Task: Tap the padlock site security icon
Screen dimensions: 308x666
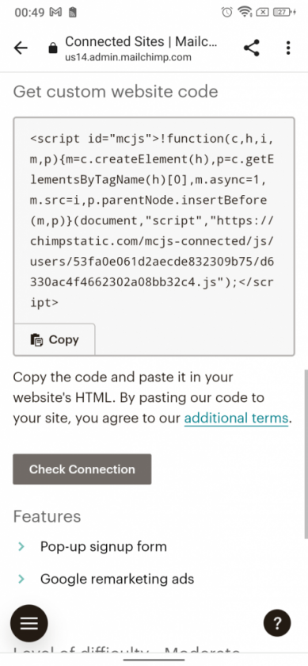Action: point(52,48)
